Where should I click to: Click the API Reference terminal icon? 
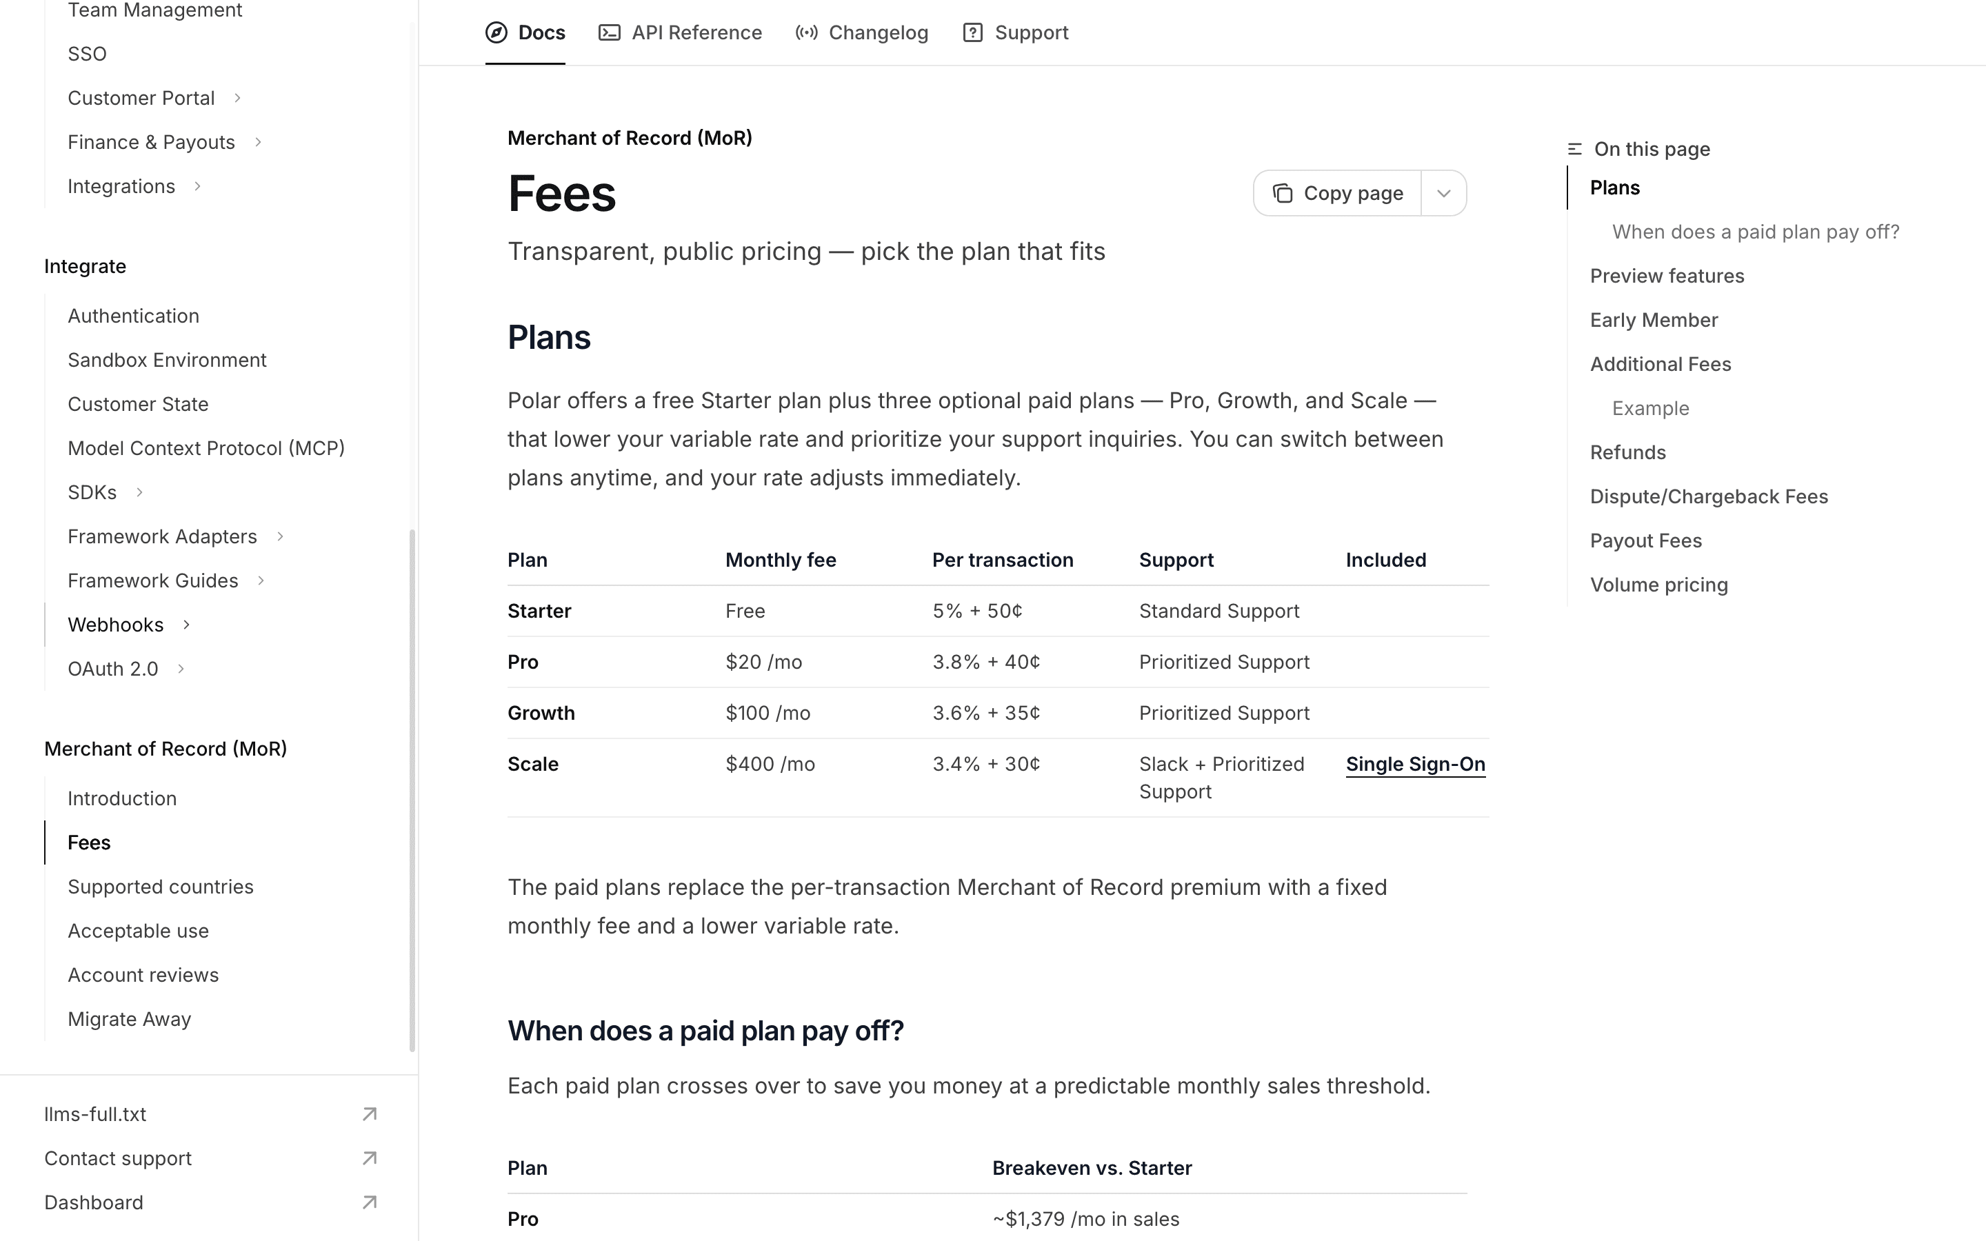pyautogui.click(x=609, y=33)
